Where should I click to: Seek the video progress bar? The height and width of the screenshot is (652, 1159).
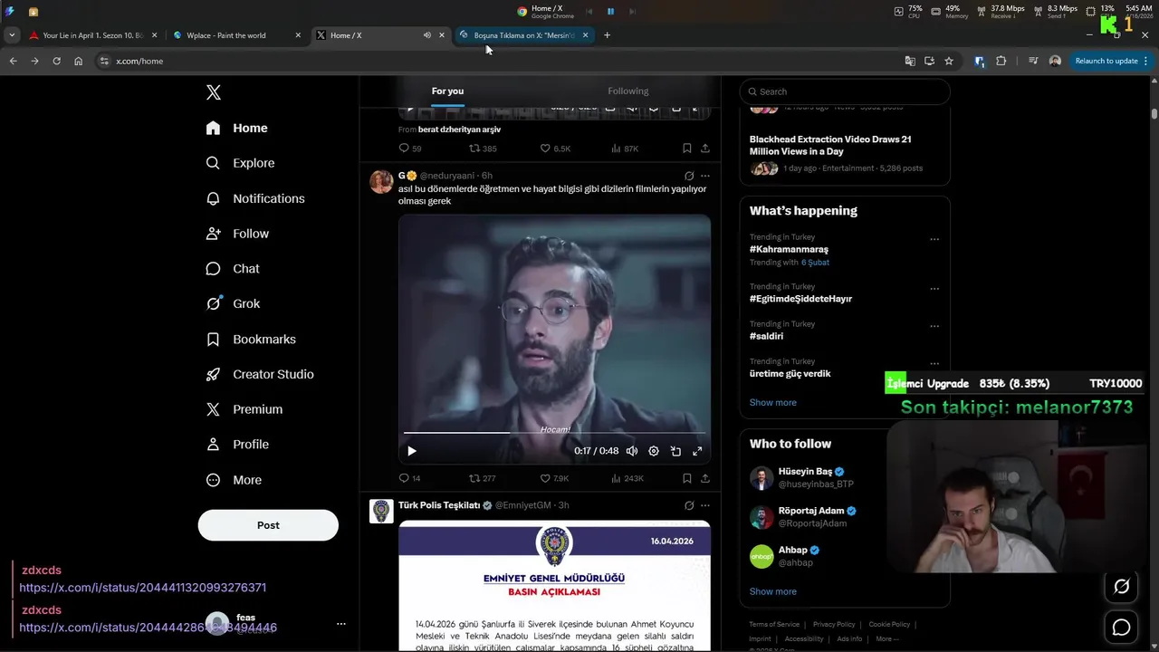554,433
